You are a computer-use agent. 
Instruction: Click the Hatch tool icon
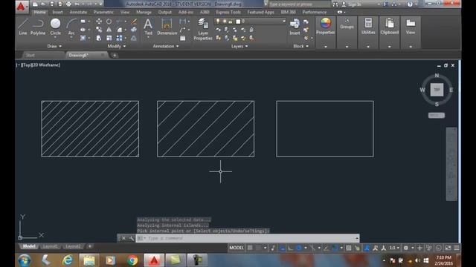pos(83,38)
